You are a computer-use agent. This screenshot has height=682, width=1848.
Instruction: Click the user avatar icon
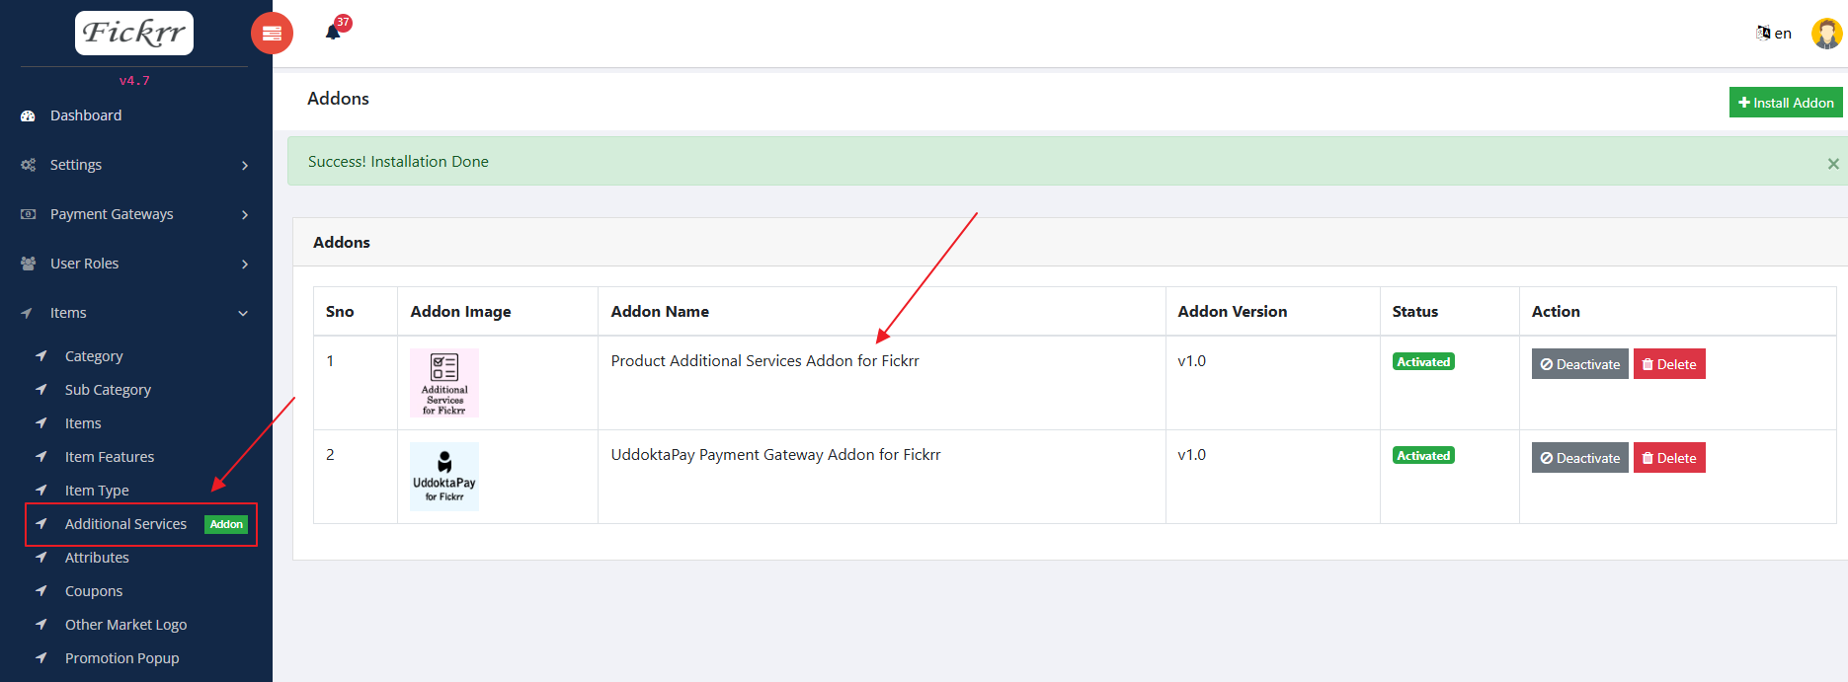(1826, 34)
